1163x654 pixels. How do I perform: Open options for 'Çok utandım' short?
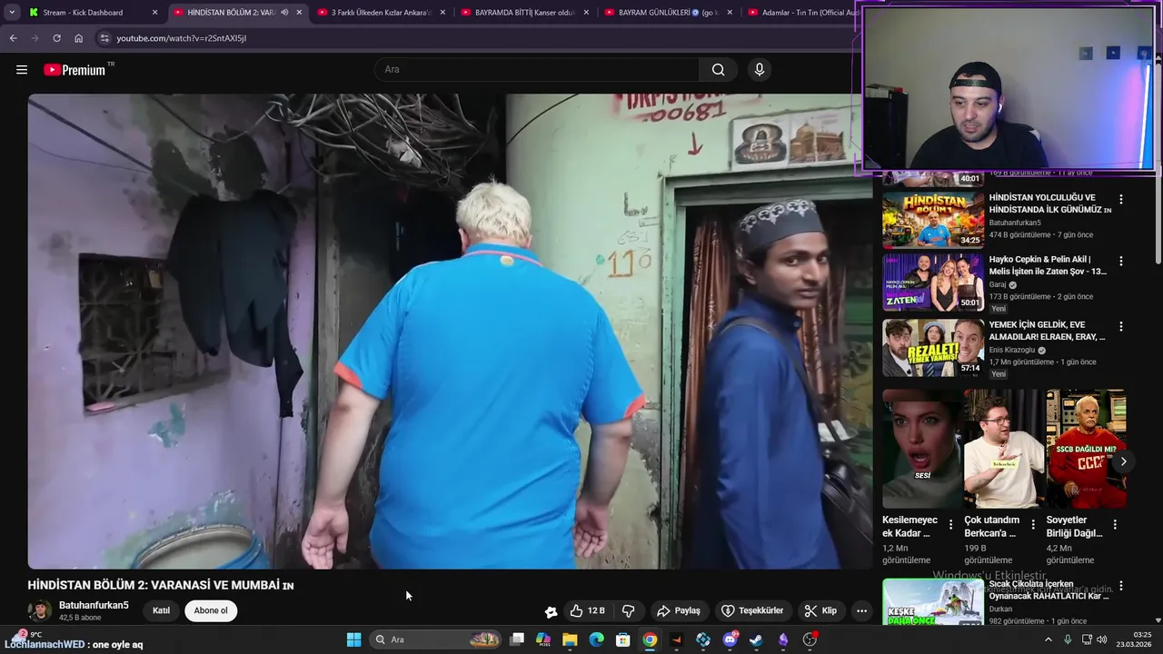(1033, 525)
